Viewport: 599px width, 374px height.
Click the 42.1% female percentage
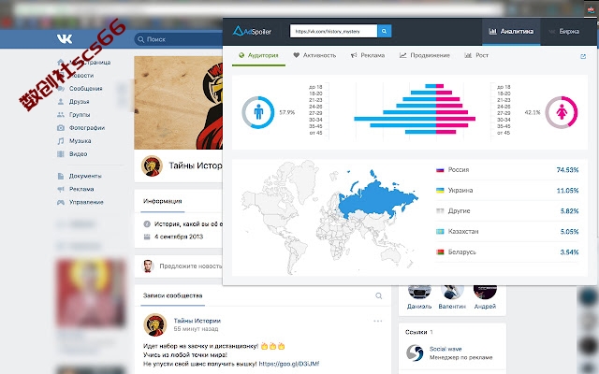(x=533, y=112)
